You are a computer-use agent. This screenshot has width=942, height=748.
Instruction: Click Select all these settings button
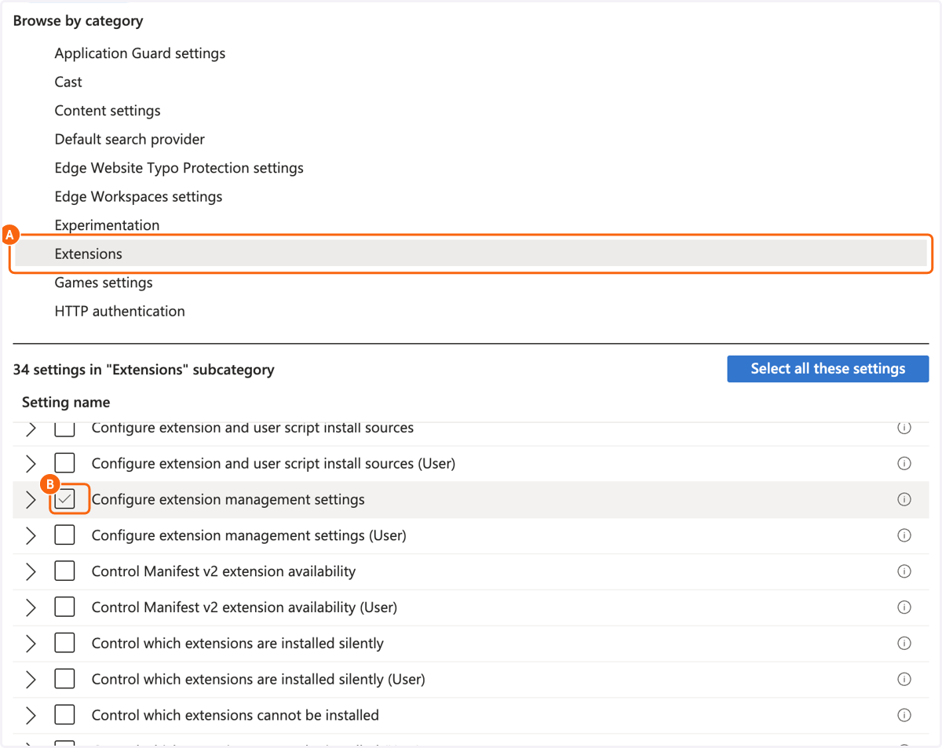pos(828,369)
